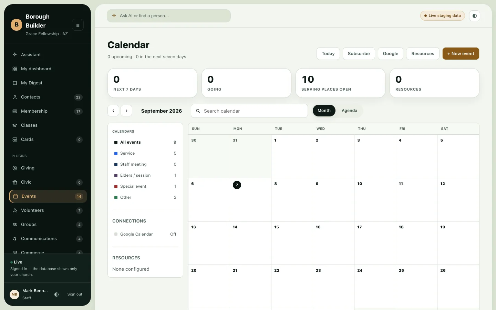The width and height of the screenshot is (496, 310).
Task: Click the MB user avatar
Action: [x=14, y=294]
